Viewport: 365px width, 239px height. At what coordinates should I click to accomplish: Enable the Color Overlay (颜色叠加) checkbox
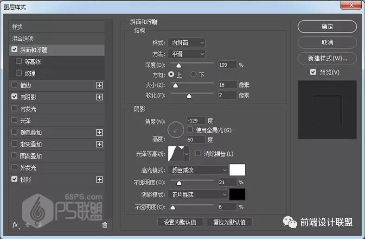tap(14, 132)
